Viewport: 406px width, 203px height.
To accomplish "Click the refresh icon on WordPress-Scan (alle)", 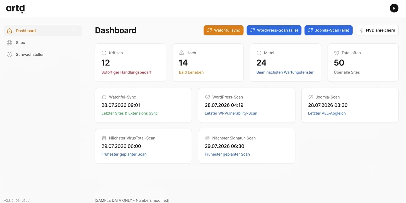I will click(x=252, y=30).
